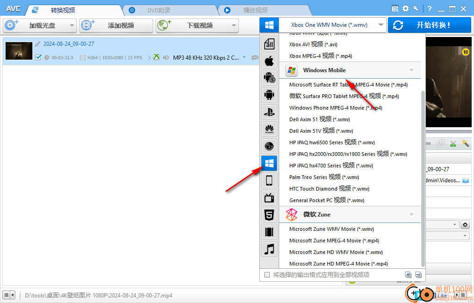
Task: Choose Microsoft Zune HD WMV Movie
Action: (x=336, y=252)
